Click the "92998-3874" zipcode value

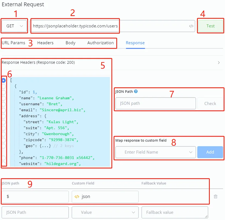coord(62,140)
